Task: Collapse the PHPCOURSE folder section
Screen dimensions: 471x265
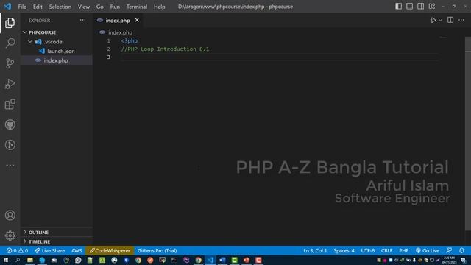Action: pyautogui.click(x=56, y=32)
